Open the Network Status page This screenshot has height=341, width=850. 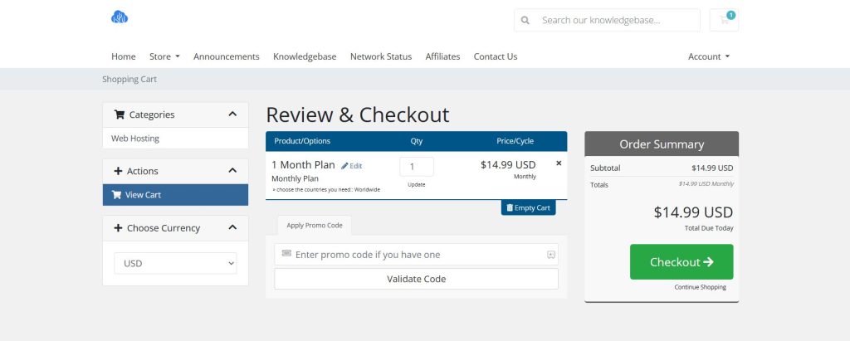[x=381, y=56]
